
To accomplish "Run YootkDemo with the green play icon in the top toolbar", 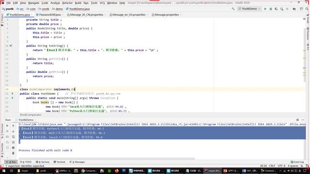I will 265,9.
